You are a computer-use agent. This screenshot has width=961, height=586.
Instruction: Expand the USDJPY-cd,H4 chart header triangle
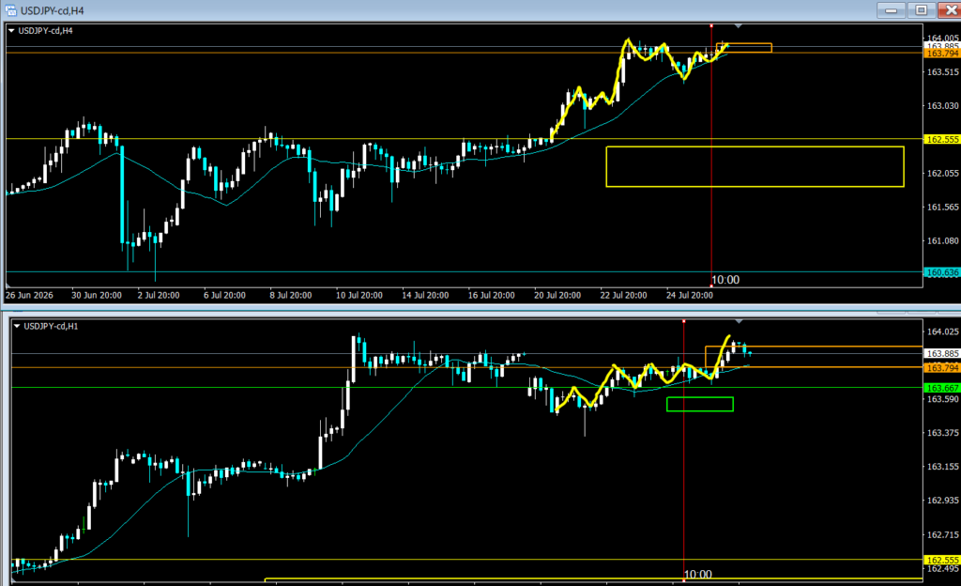tap(11, 30)
